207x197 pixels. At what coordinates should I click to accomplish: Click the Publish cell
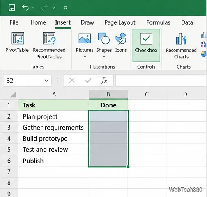[x=53, y=161]
